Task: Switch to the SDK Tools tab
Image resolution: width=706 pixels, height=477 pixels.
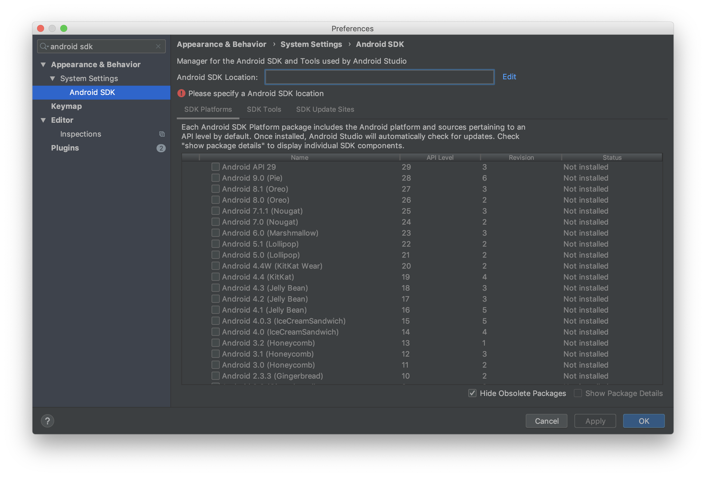Action: point(264,109)
